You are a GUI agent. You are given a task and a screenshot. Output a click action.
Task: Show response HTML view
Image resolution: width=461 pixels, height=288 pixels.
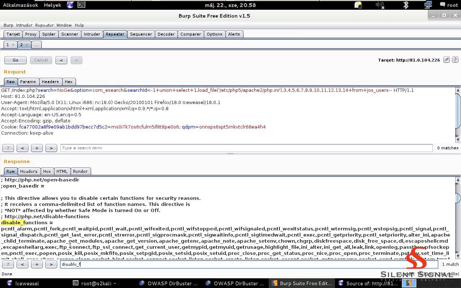point(62,171)
